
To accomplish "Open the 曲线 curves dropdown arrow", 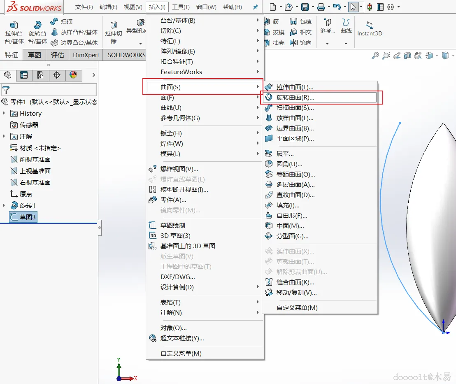I will [346, 44].
